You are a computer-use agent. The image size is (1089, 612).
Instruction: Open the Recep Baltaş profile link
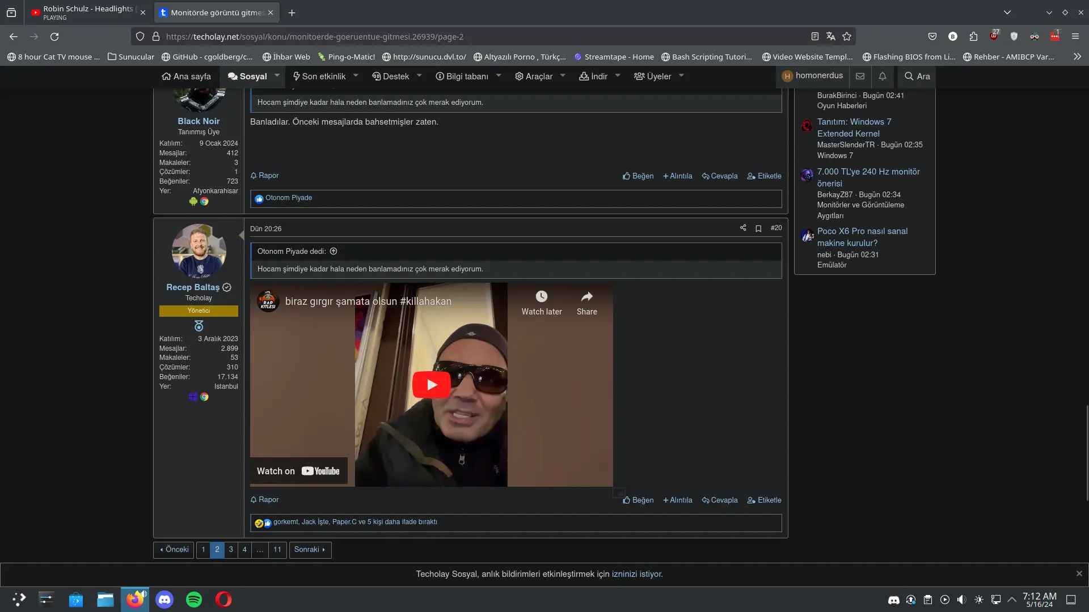point(193,287)
